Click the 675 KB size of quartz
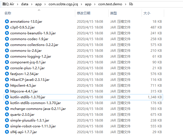The height and width of the screenshot is (139, 183). coord(156,115)
